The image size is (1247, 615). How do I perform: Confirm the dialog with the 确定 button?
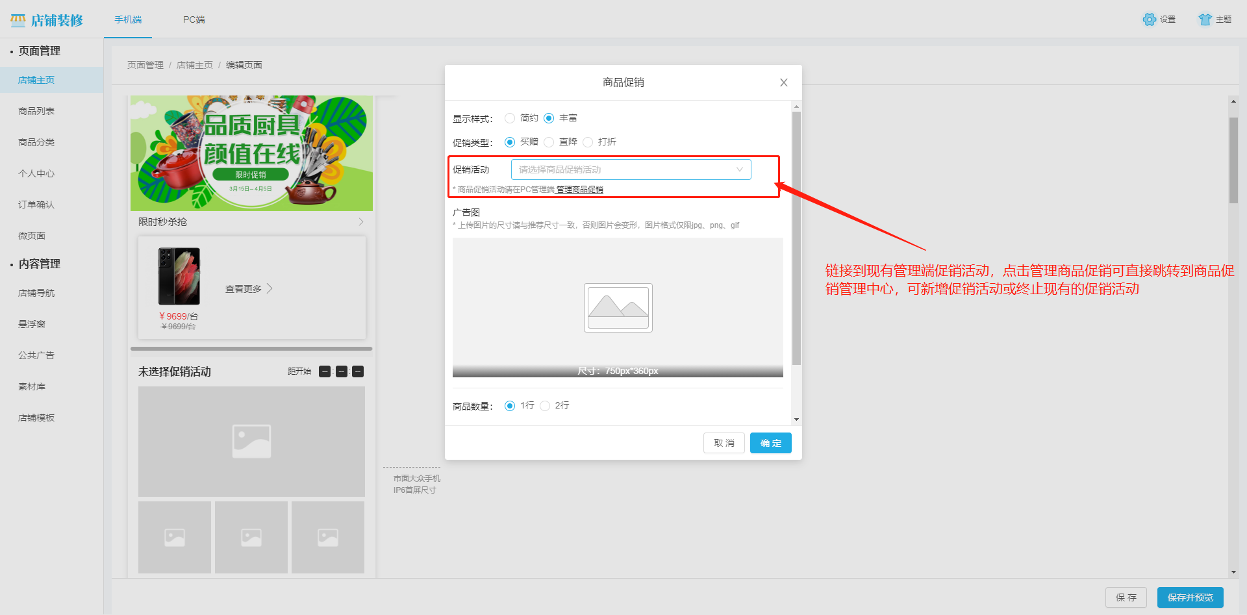pos(770,443)
